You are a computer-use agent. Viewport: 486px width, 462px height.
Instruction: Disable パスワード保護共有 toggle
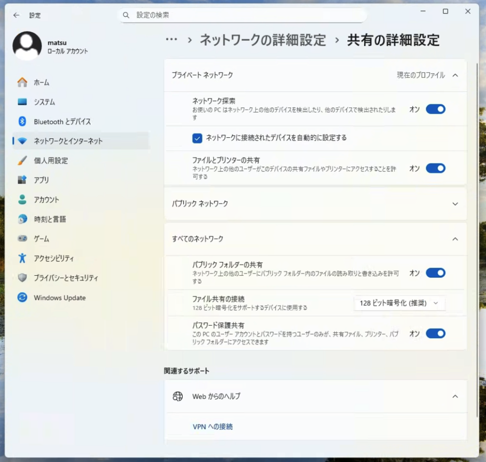(435, 334)
